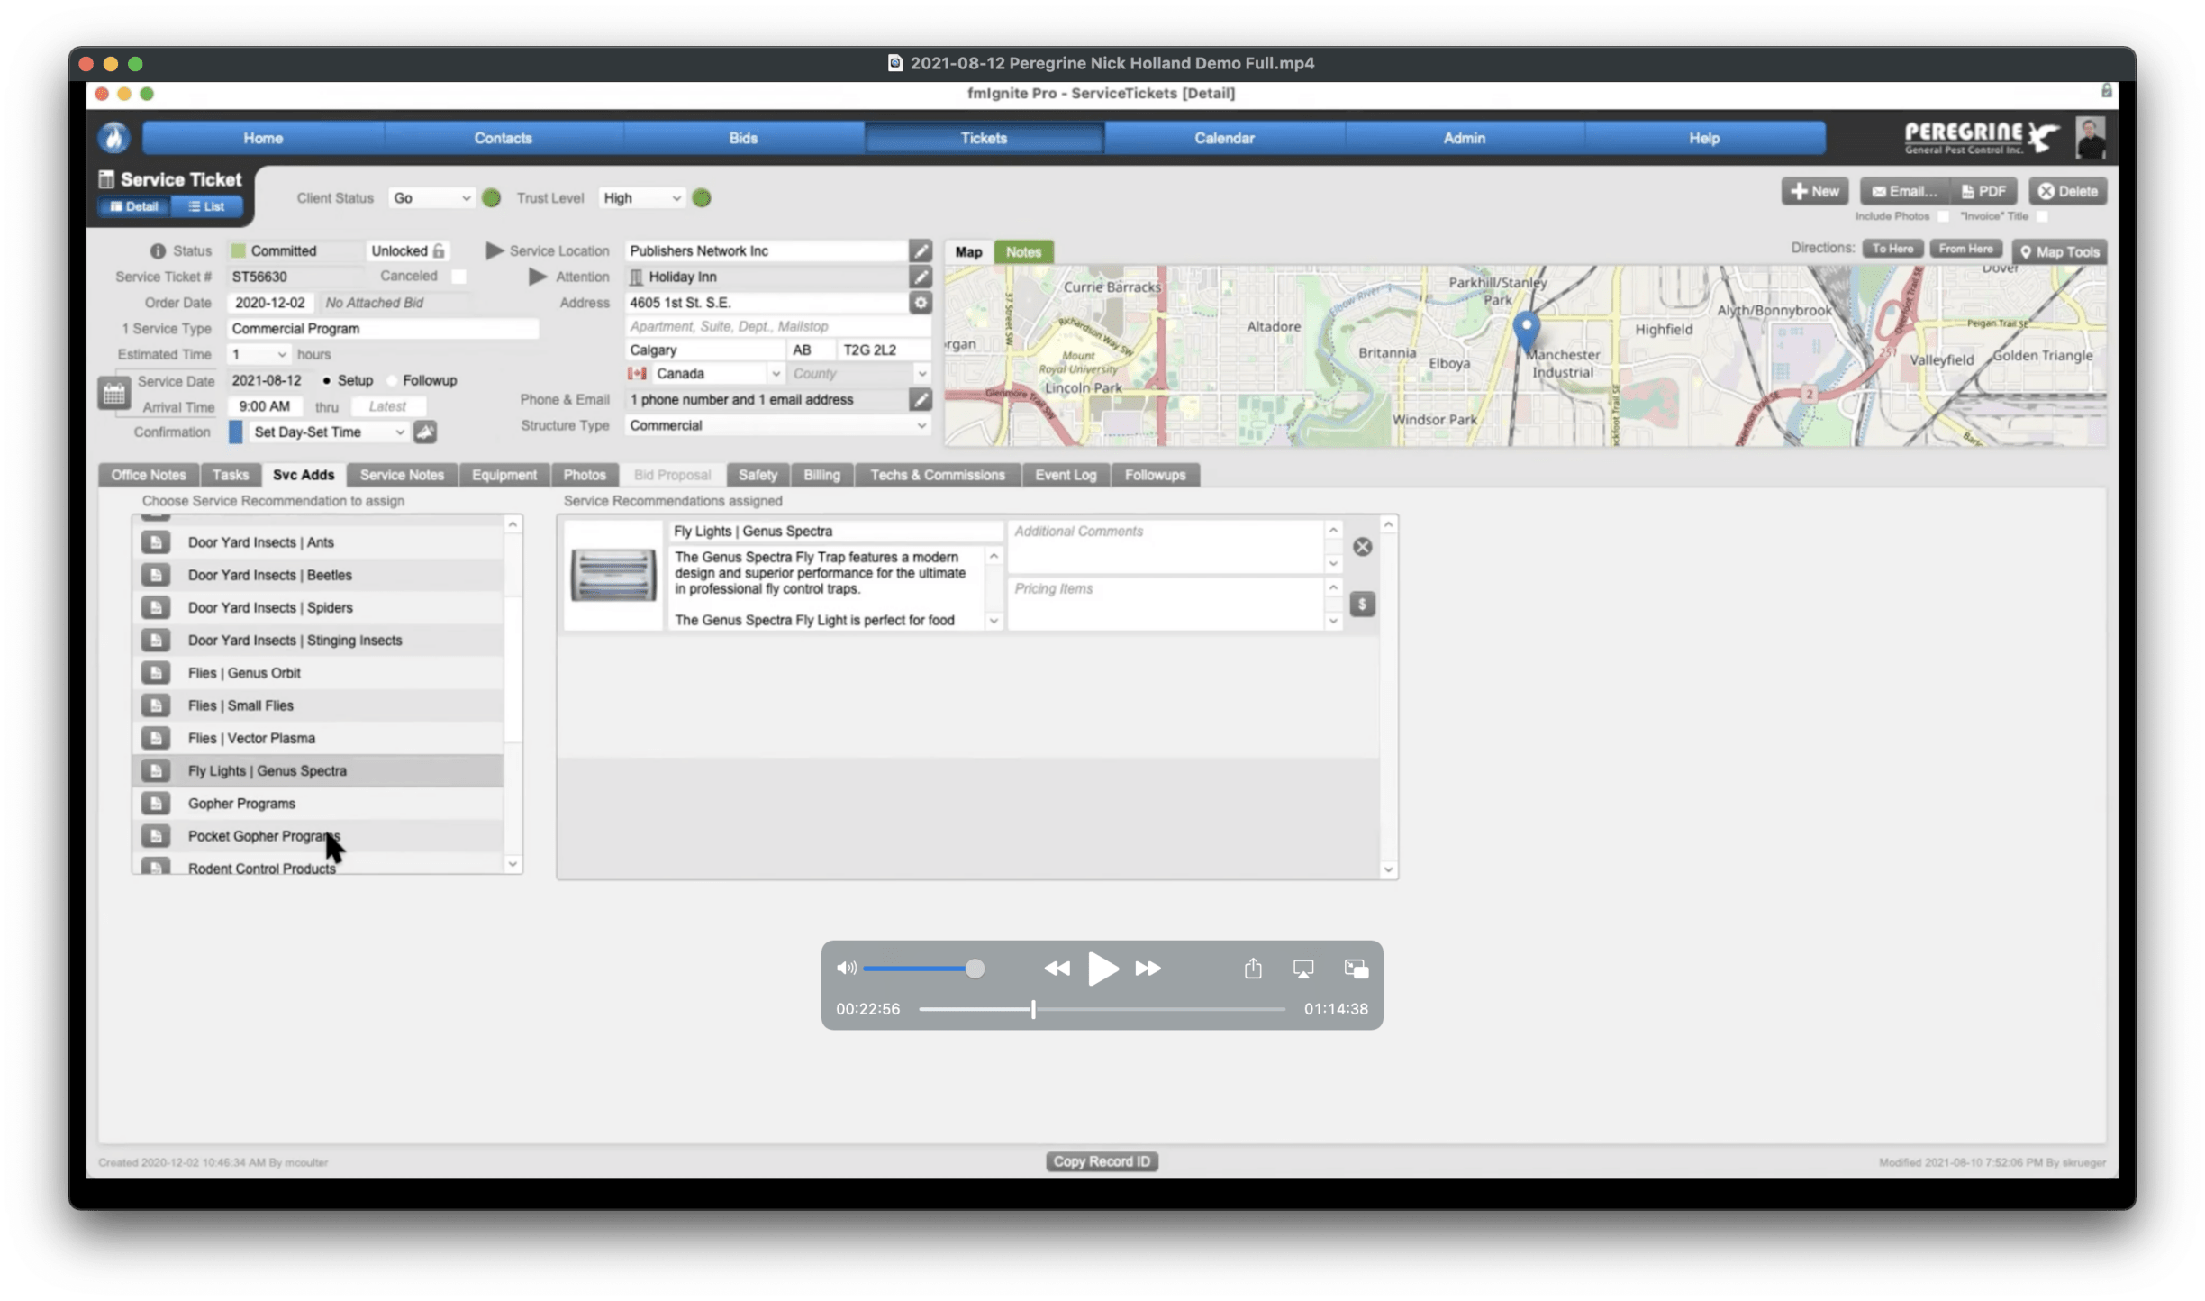Select the Followup radio button
Image resolution: width=2205 pixels, height=1301 pixels.
(392, 380)
